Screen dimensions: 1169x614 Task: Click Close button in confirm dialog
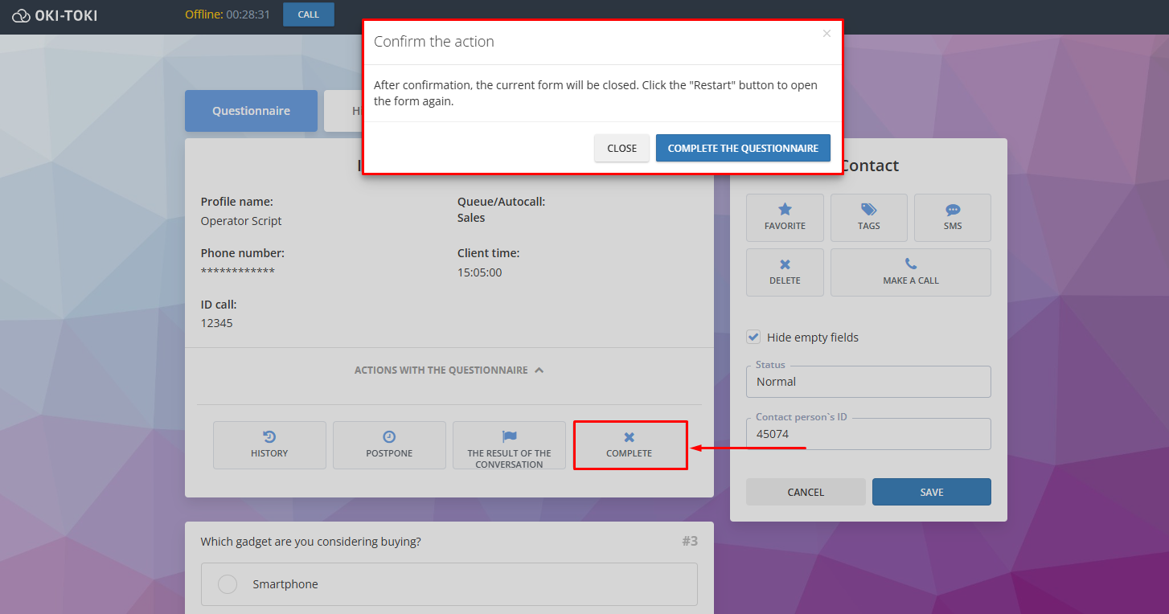pos(621,148)
